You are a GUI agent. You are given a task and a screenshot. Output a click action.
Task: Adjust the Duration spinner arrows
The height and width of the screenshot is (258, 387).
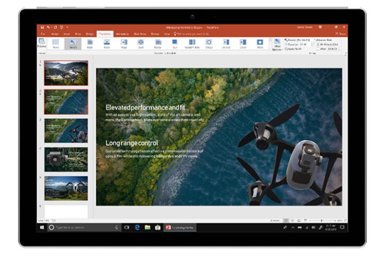pos(312,45)
